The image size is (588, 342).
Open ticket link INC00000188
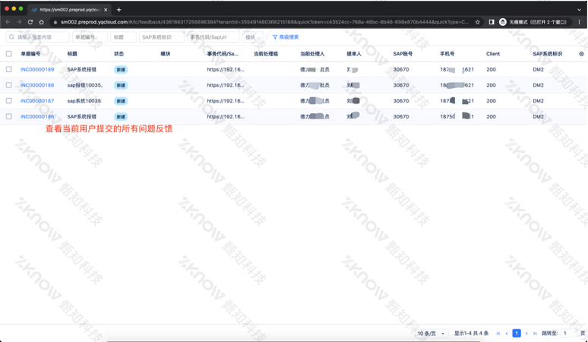pos(37,85)
